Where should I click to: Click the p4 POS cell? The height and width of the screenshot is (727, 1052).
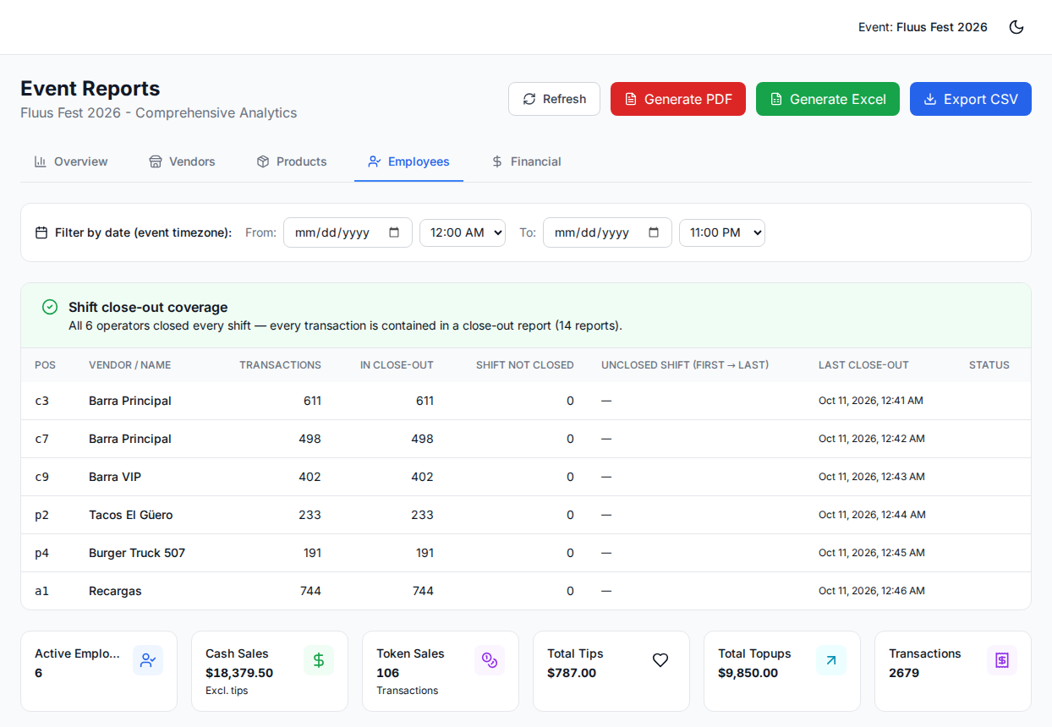[x=41, y=553]
